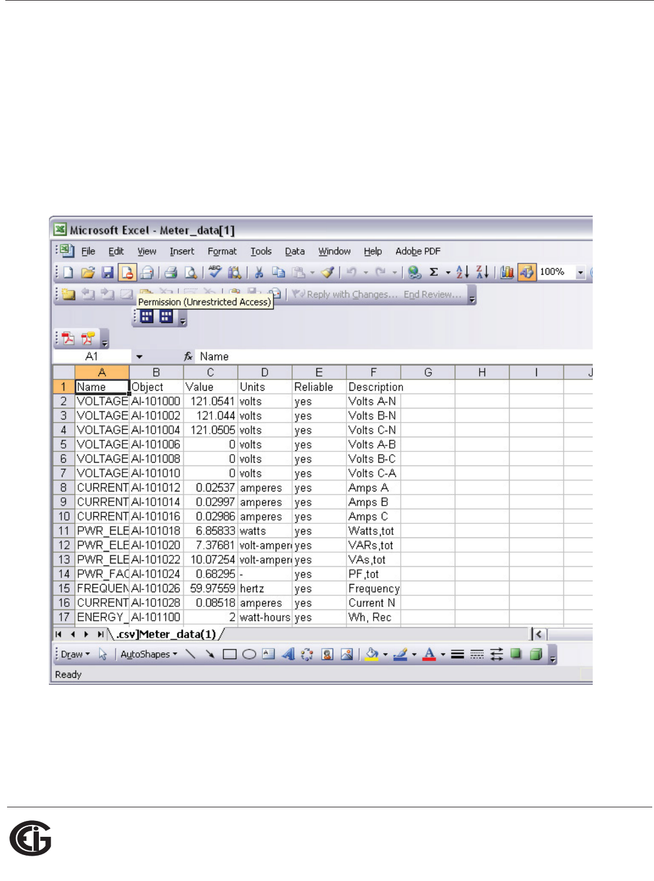
Task: Open the Data menu
Action: coord(295,251)
